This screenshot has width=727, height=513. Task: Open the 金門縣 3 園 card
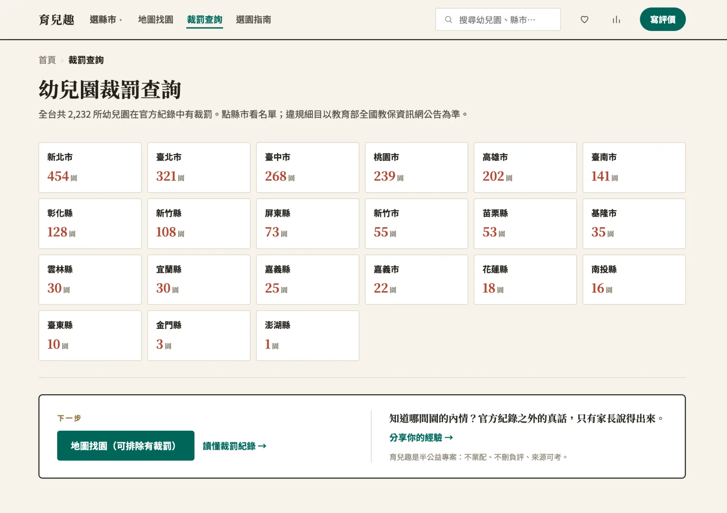pyautogui.click(x=199, y=336)
